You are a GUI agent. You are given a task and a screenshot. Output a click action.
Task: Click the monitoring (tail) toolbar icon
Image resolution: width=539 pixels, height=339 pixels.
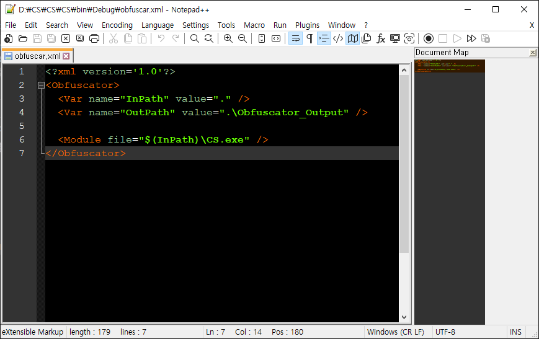[x=409, y=38]
